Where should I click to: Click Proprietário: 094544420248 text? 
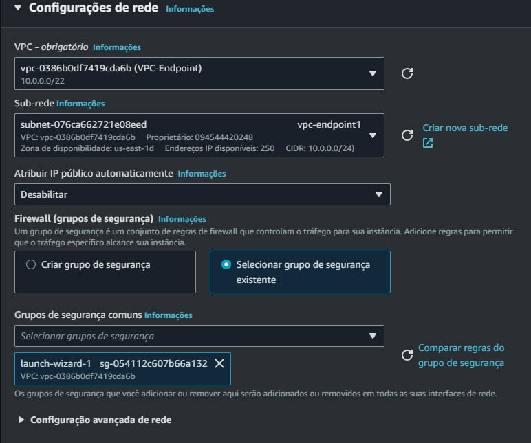click(x=199, y=137)
